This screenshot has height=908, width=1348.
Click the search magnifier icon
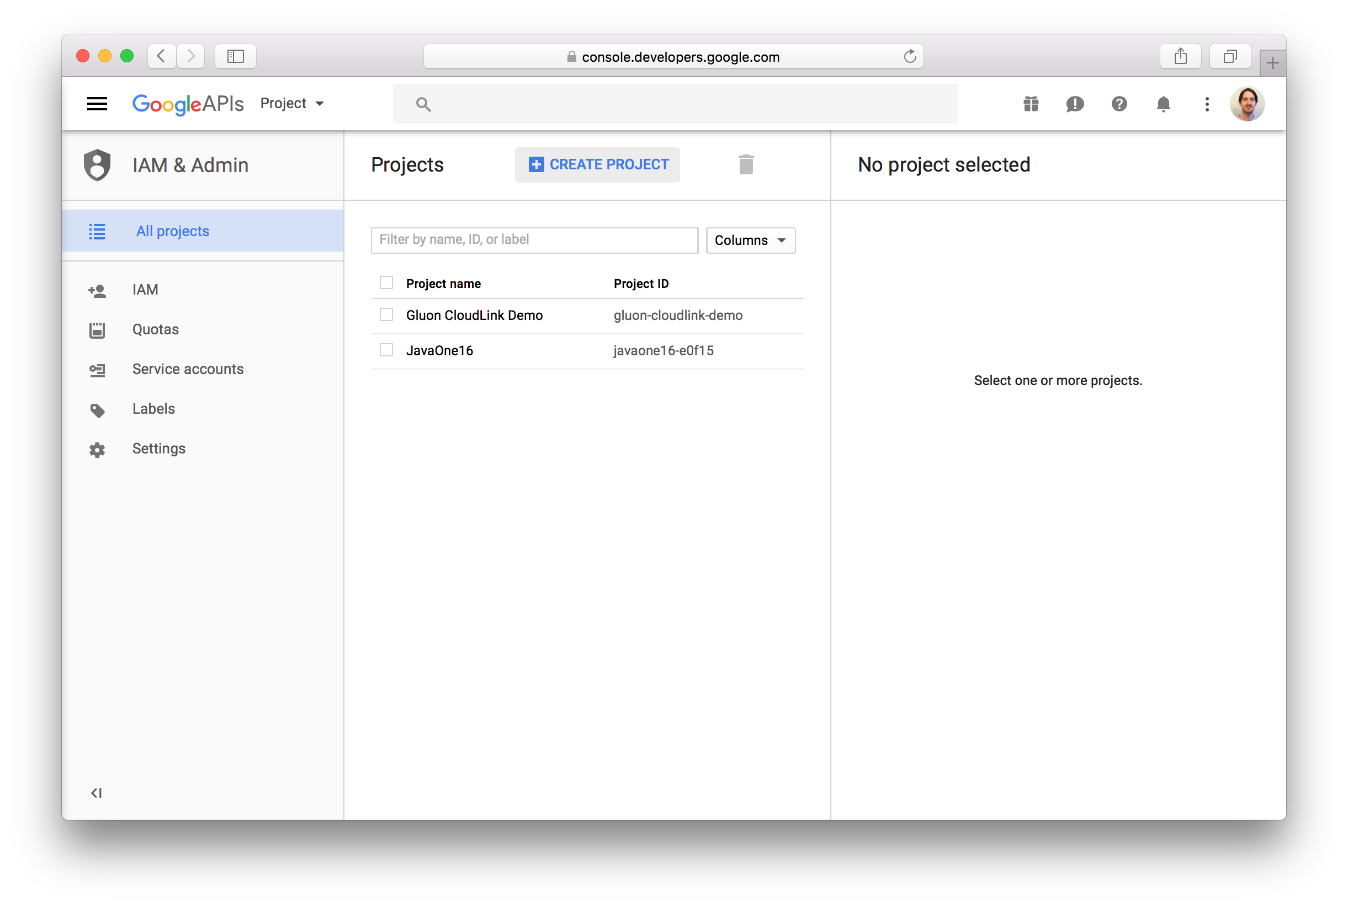pos(423,104)
